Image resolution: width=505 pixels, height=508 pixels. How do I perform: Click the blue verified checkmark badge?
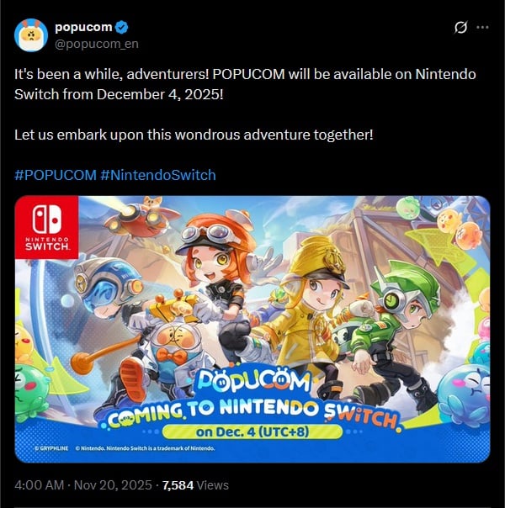[122, 27]
